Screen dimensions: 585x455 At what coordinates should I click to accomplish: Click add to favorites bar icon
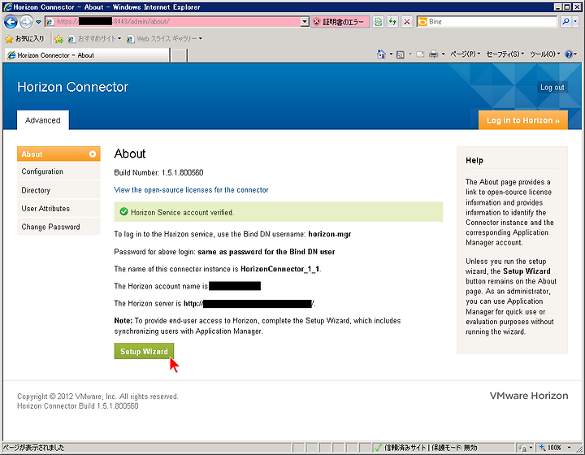click(x=58, y=39)
